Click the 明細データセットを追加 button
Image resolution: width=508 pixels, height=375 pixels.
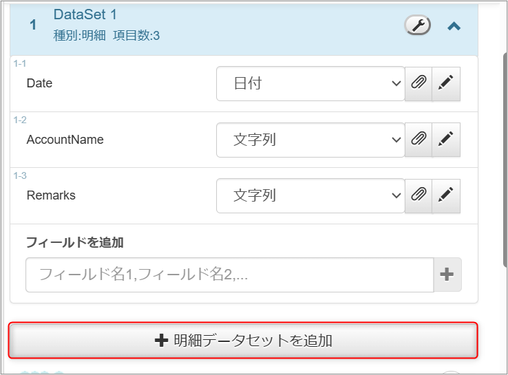[x=243, y=341]
